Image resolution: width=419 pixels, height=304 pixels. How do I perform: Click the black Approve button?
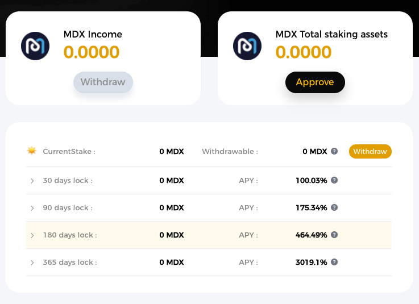(x=315, y=82)
